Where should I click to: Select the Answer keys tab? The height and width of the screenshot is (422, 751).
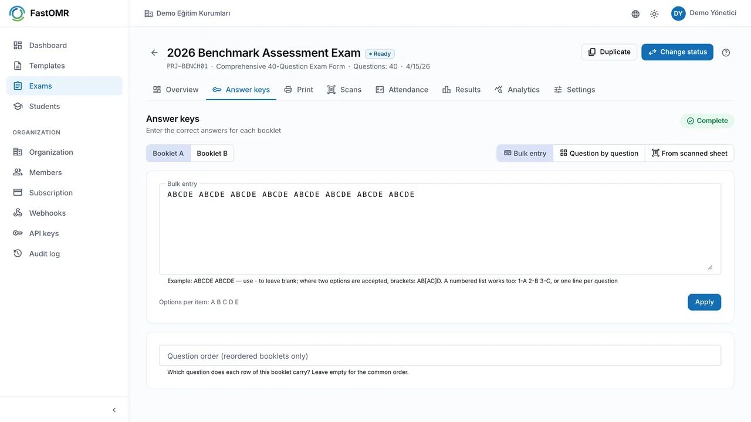241,90
